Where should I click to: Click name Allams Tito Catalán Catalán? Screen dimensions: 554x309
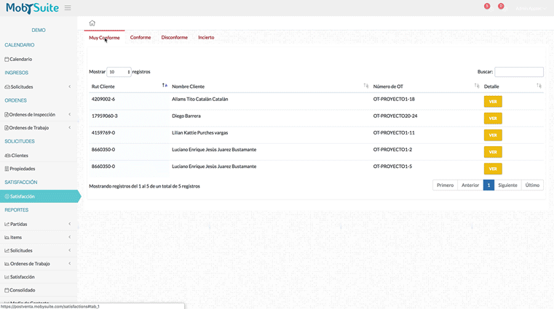tap(200, 99)
